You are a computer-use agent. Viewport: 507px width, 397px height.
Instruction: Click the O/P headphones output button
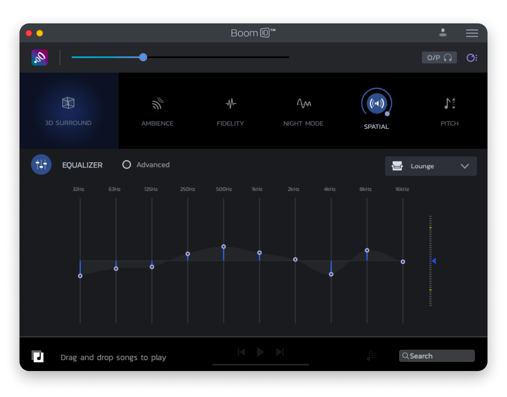tap(439, 58)
